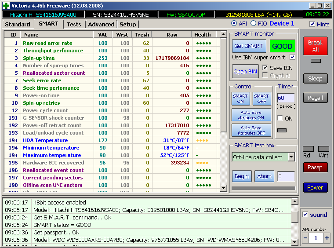Click the Hitachi drive model label
Image resolution: width=334 pixels, height=248 pixels.
click(x=43, y=15)
